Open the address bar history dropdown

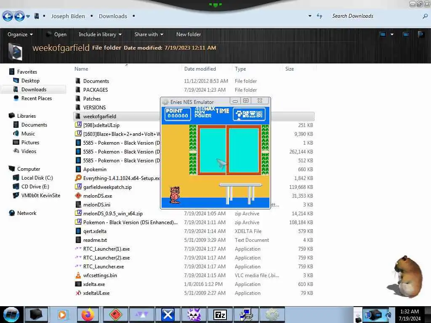tap(310, 16)
